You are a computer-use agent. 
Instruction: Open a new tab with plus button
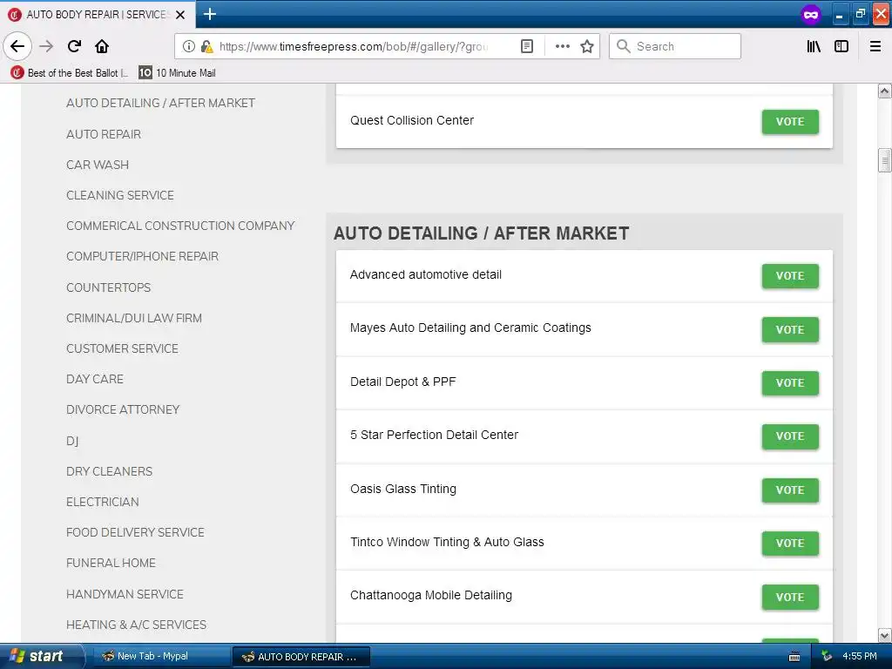[x=209, y=14]
